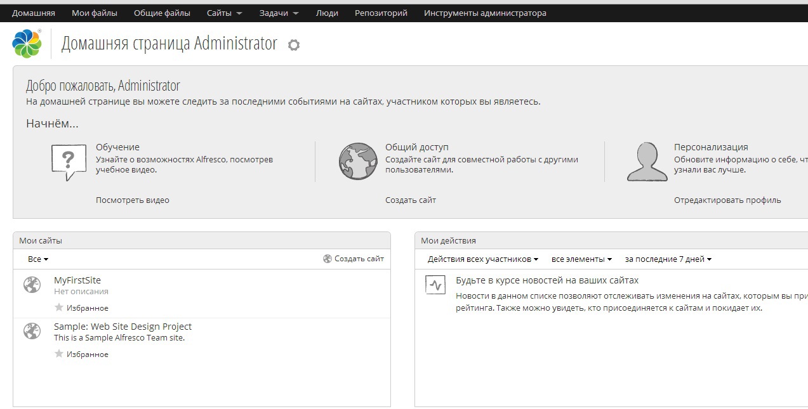Click the person silhouette icon for Персонализация
Image resolution: width=808 pixels, height=409 pixels.
pyautogui.click(x=647, y=161)
